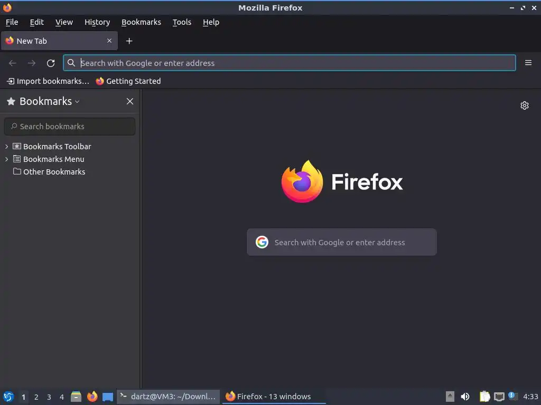Open the View menu
Image resolution: width=541 pixels, height=405 pixels.
click(64, 22)
